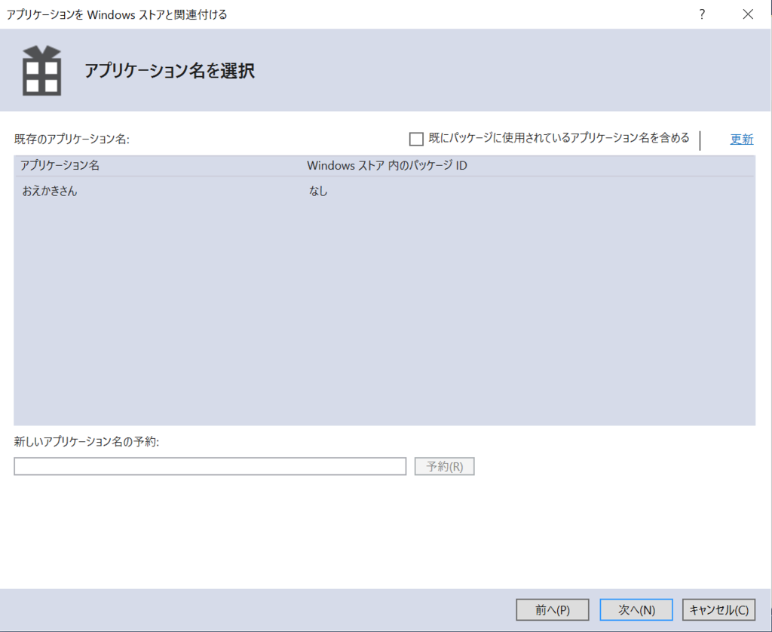Focus the new application name reservation field
Screen dimensions: 772x632
(x=210, y=467)
